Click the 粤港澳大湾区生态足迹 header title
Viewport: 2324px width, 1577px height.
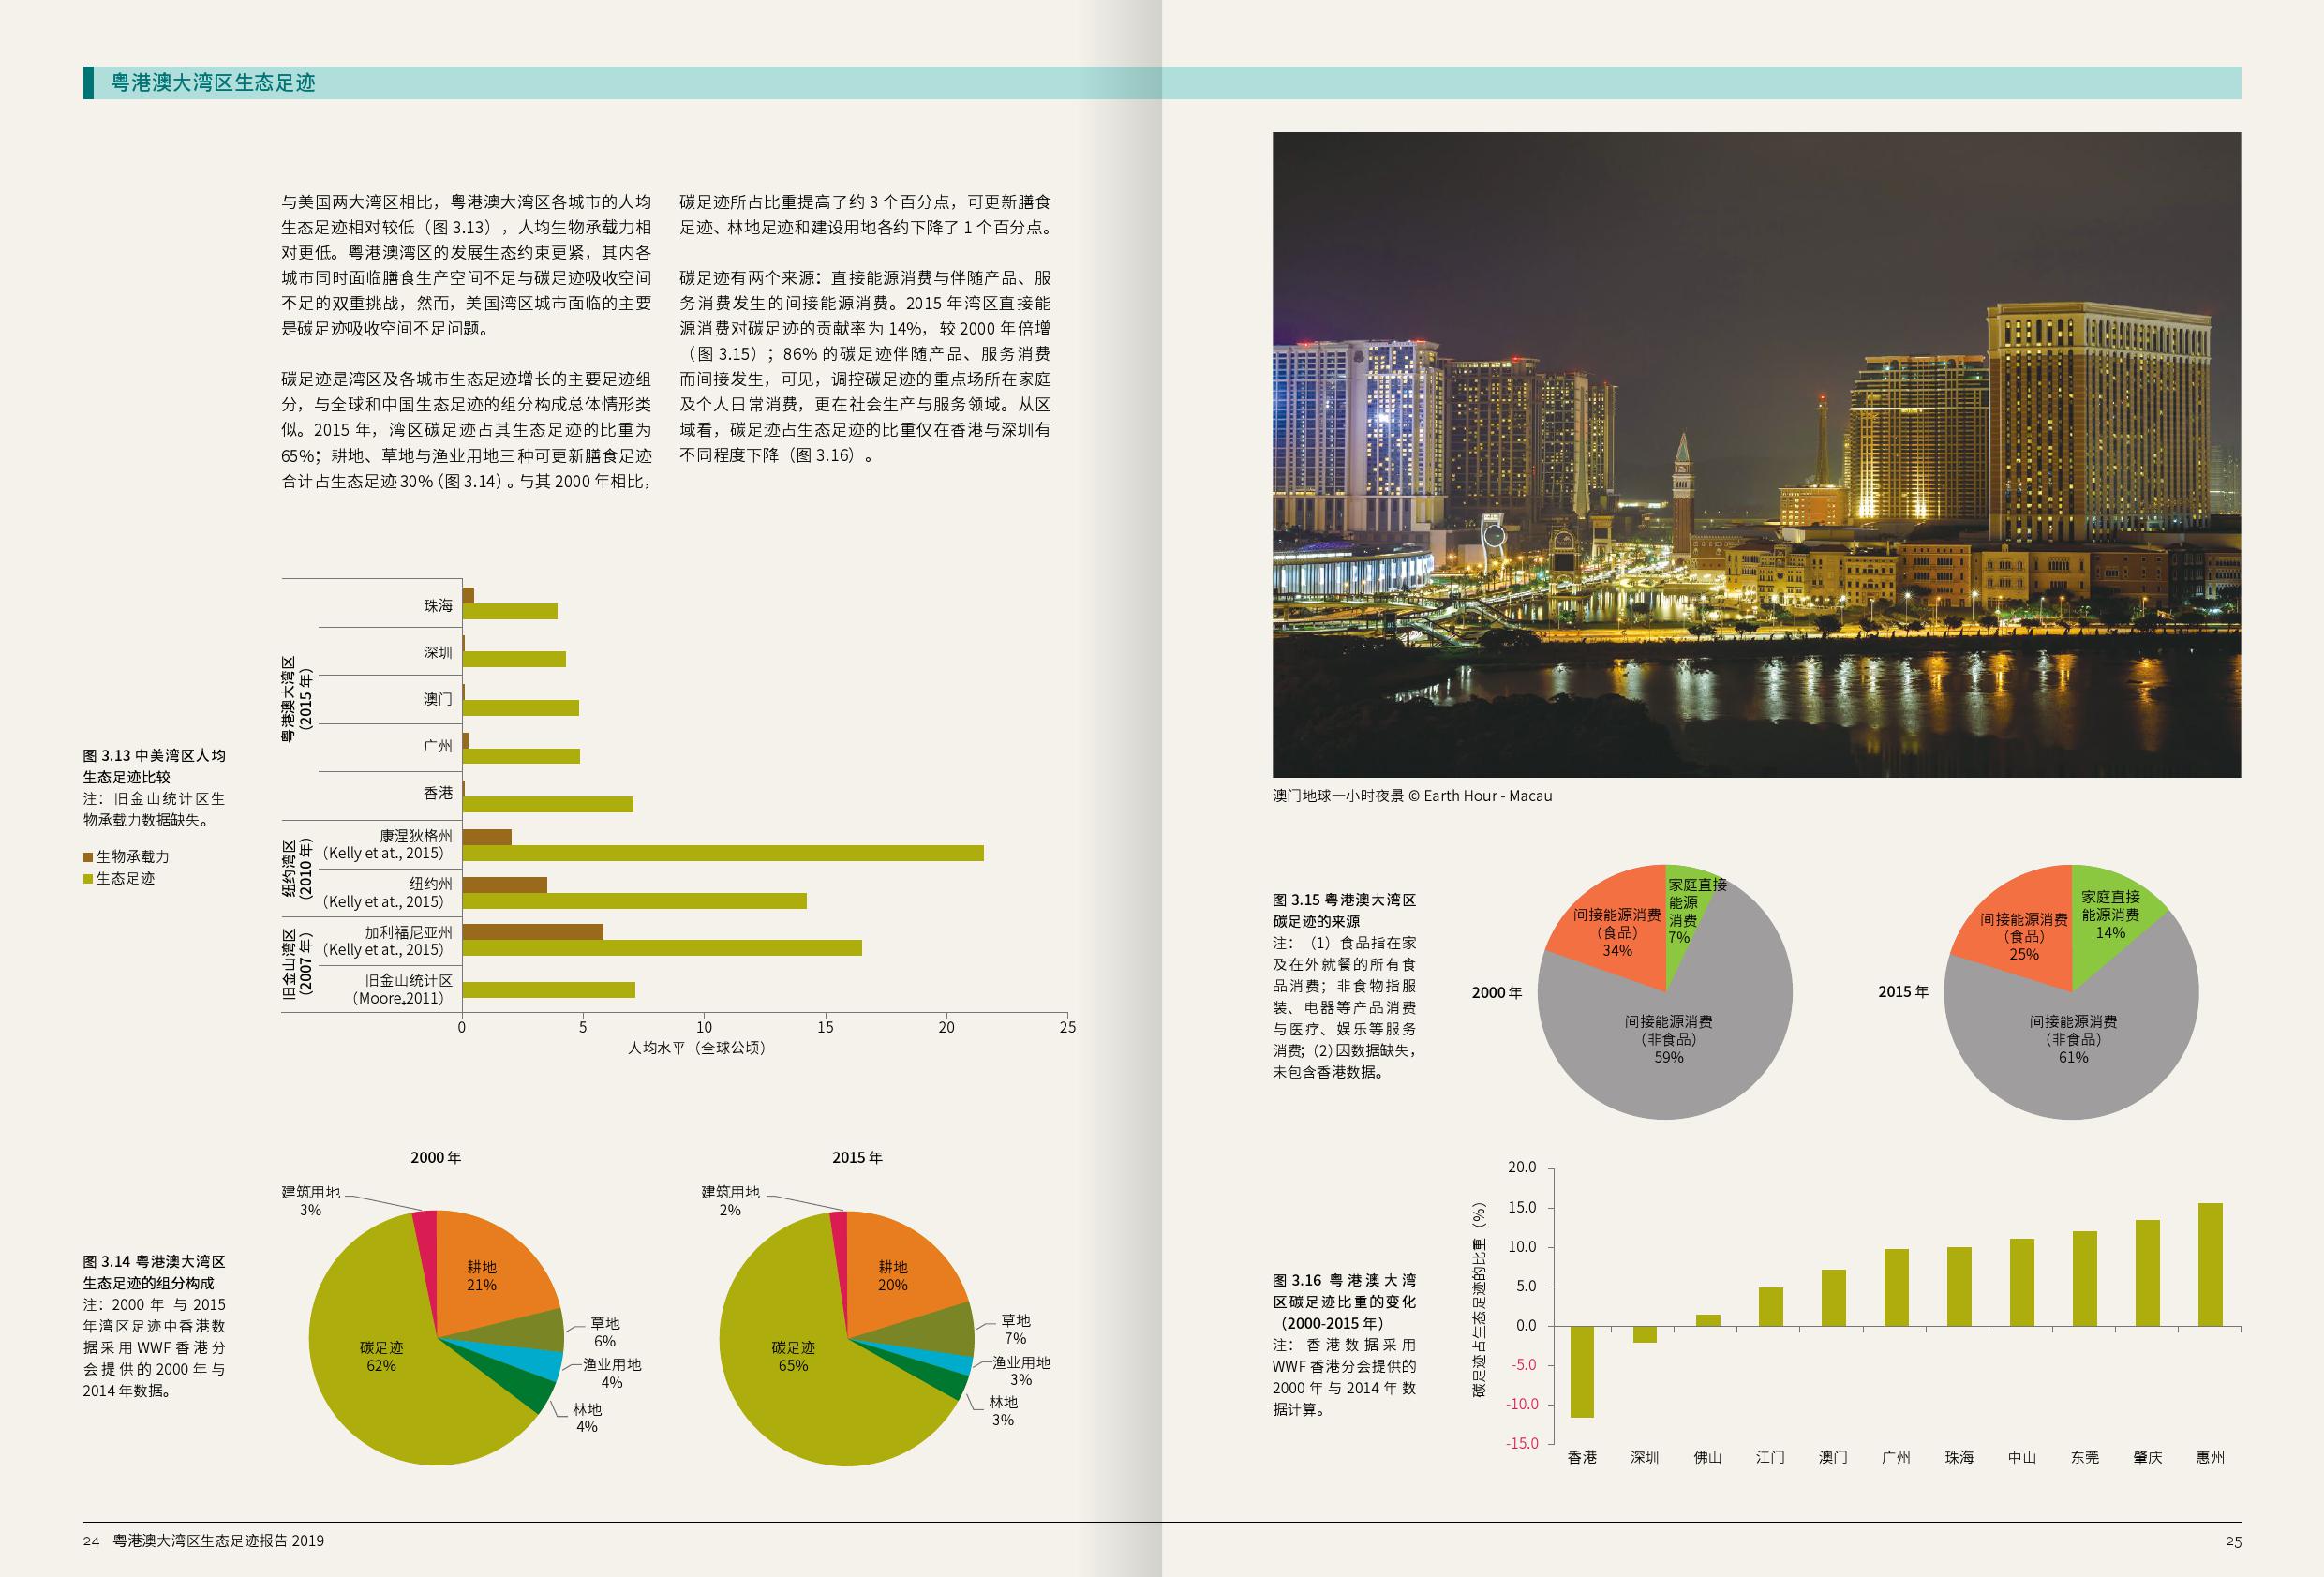[213, 83]
